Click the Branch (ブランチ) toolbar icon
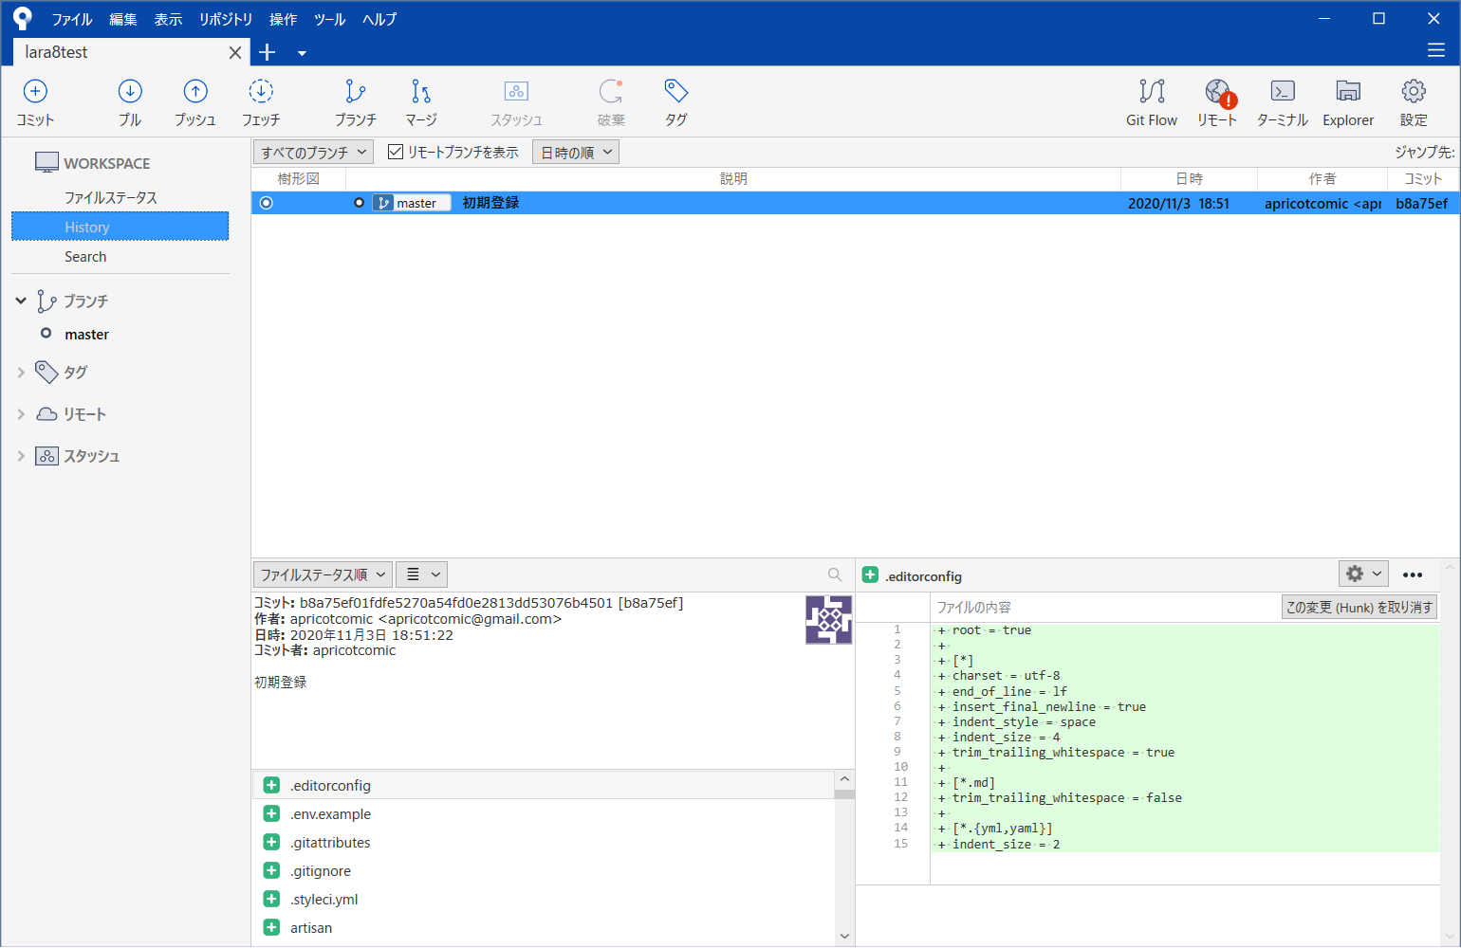Screen dimensions: 1461x948 point(355,91)
